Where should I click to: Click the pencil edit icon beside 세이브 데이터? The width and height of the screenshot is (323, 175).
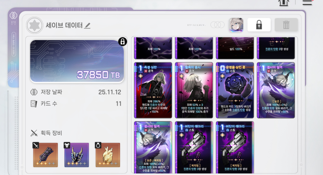[87, 26]
